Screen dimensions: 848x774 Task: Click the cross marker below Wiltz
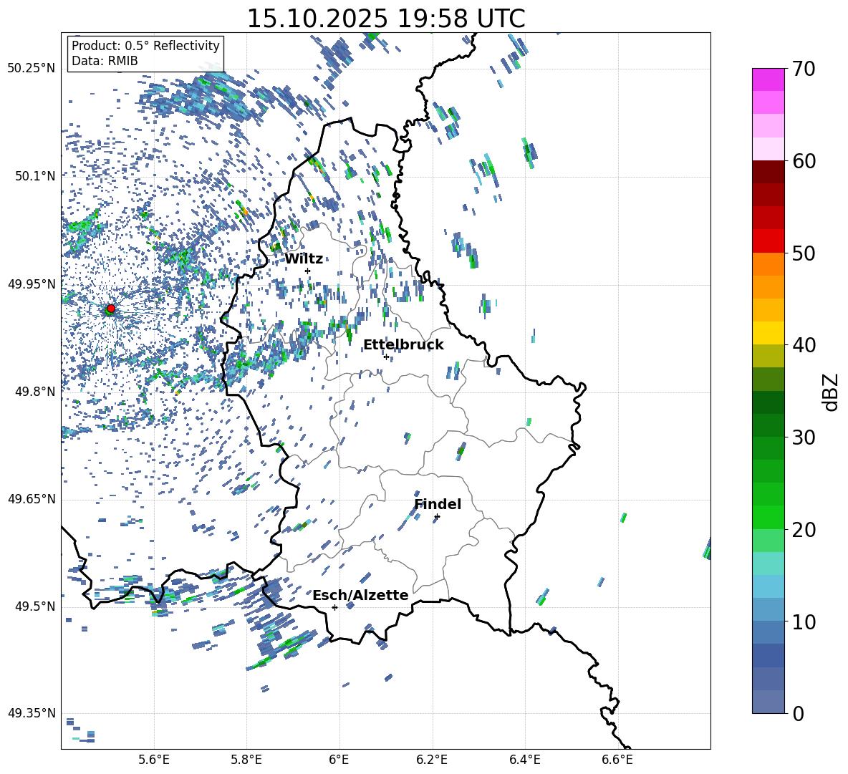point(307,271)
